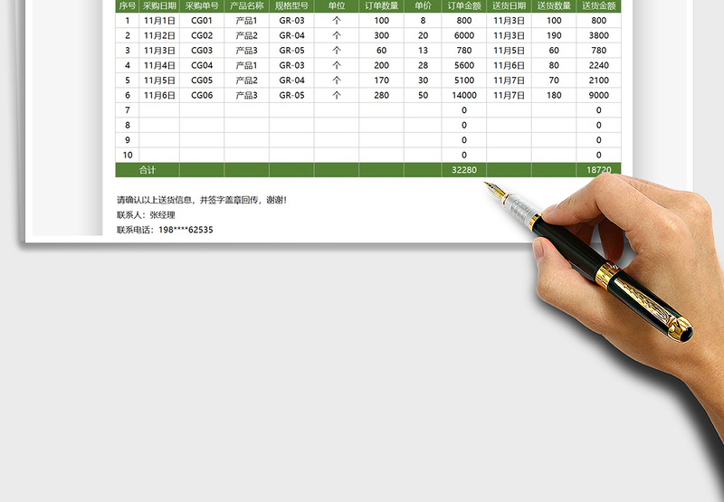The width and height of the screenshot is (724, 502).
Task: Select the order total 32280 cell
Action: tap(464, 169)
